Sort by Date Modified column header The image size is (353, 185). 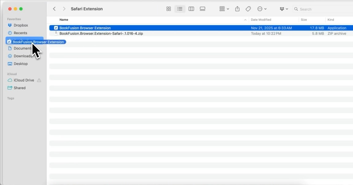coord(261,20)
